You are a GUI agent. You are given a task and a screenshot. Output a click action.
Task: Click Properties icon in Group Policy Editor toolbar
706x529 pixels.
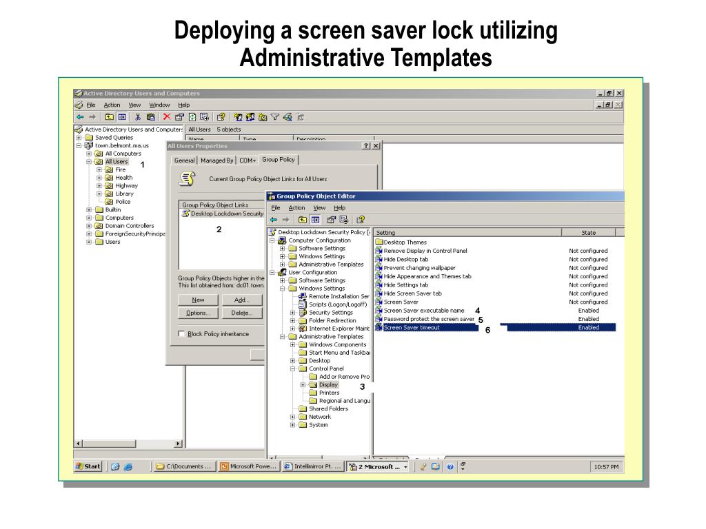pyautogui.click(x=332, y=220)
